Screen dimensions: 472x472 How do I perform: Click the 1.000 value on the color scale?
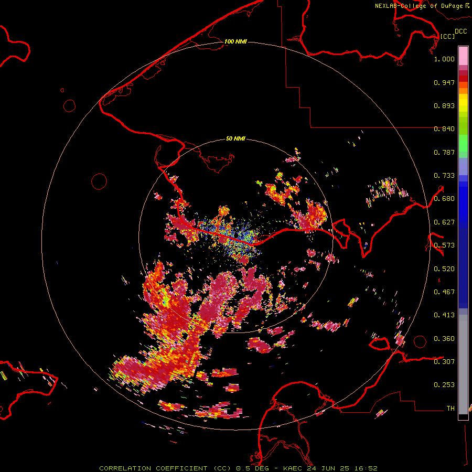click(444, 59)
